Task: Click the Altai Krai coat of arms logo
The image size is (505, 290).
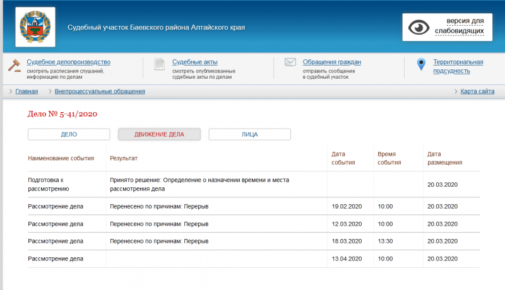Action: coord(35,27)
